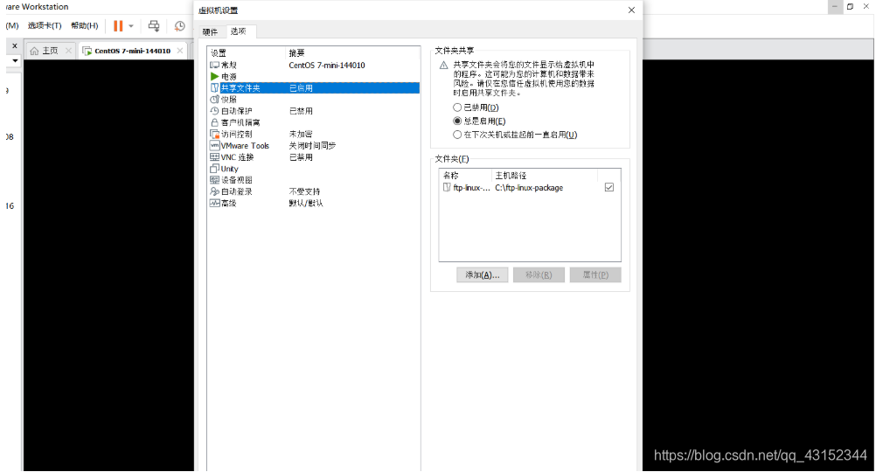The height and width of the screenshot is (472, 876).
Task: Close the 主页 tab
Action: (68, 51)
